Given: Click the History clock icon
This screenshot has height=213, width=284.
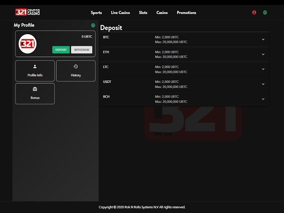Looking at the screenshot, I should coord(76,66).
